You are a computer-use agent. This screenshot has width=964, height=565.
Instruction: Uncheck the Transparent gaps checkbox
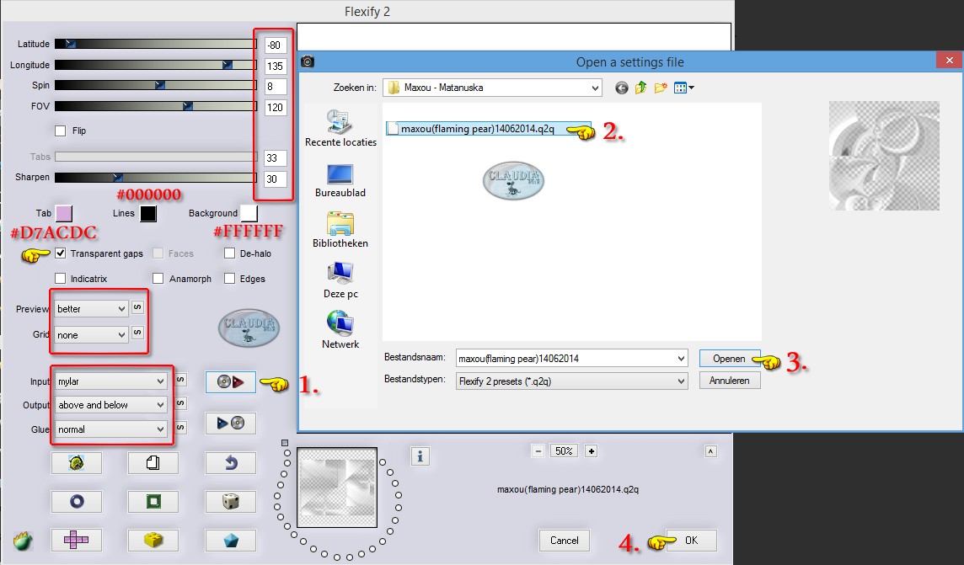[x=61, y=253]
